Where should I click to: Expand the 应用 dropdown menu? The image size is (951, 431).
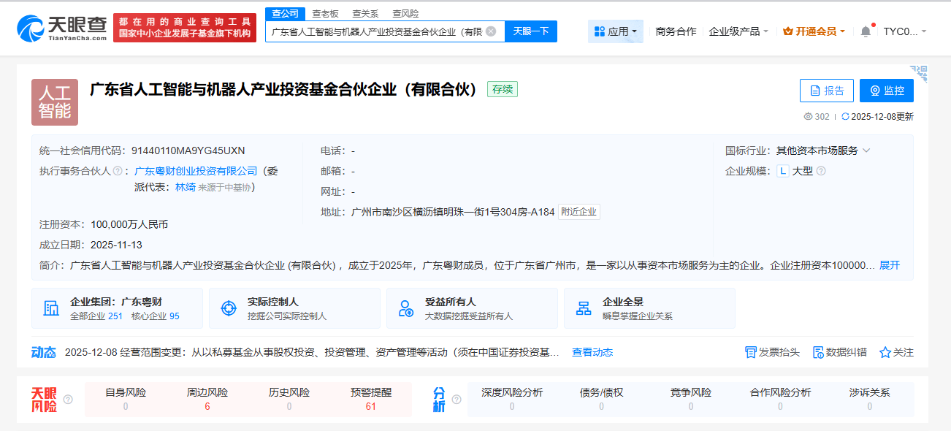[x=616, y=31]
